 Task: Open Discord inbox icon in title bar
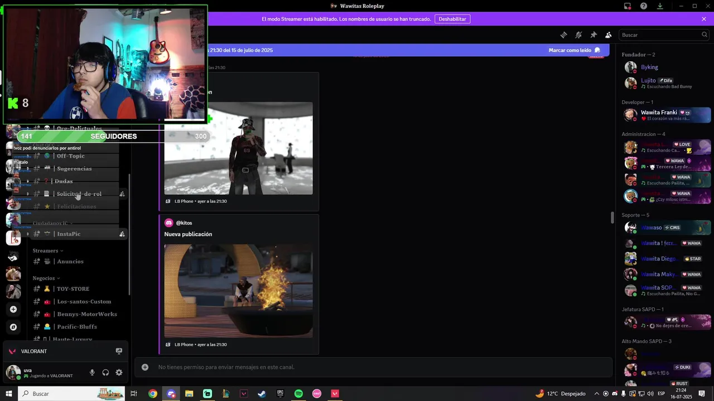coord(628,6)
